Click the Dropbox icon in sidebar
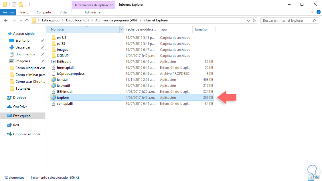Image resolution: width=322 pixels, height=181 pixels. point(9,98)
